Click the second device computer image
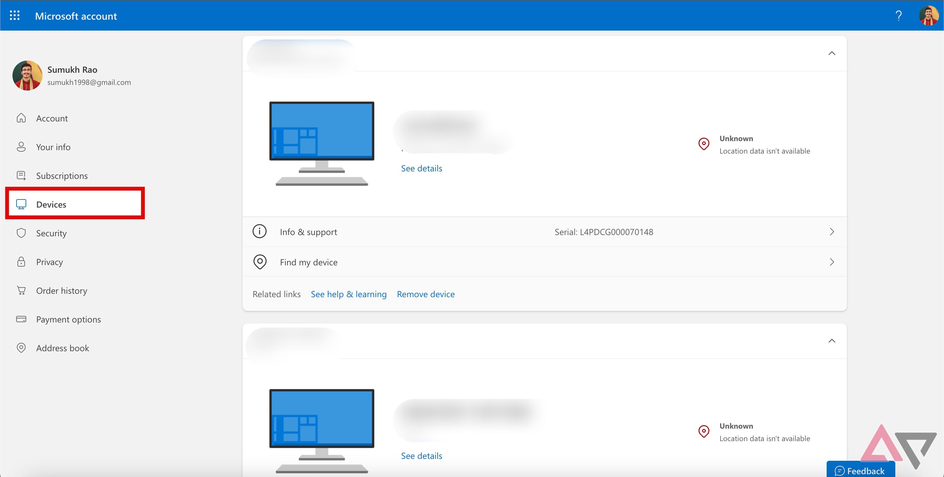The image size is (944, 477). [322, 431]
